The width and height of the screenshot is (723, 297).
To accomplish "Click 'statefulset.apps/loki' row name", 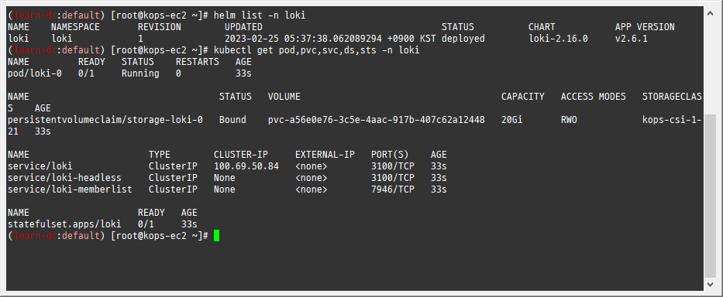I will 64,224.
